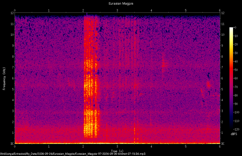Click the '4' tick label on the bottom time axis

click(x=152, y=147)
